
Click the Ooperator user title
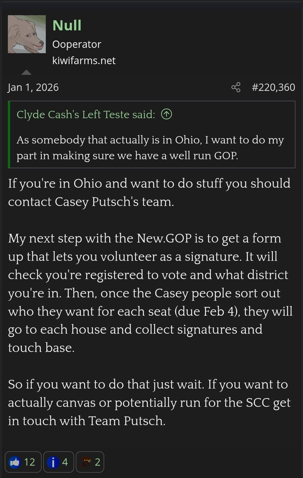[77, 44]
